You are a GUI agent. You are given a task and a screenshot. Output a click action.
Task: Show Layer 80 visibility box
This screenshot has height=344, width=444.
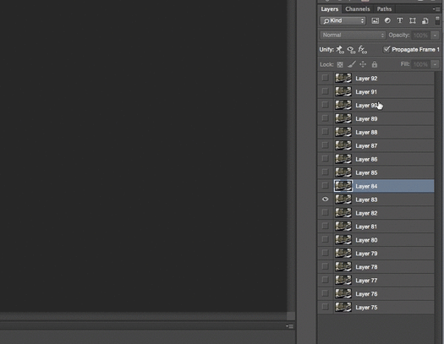[x=326, y=239]
